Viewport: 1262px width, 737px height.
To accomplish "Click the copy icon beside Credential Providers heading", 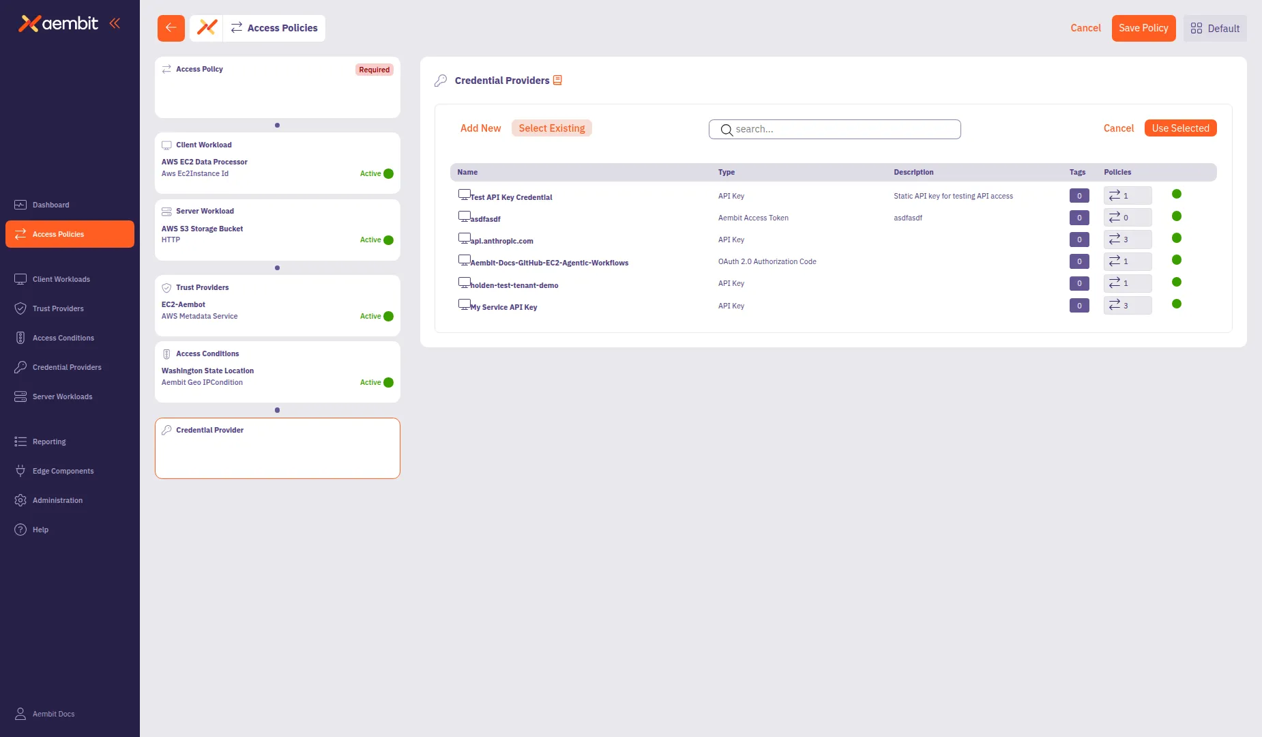I will coord(558,80).
